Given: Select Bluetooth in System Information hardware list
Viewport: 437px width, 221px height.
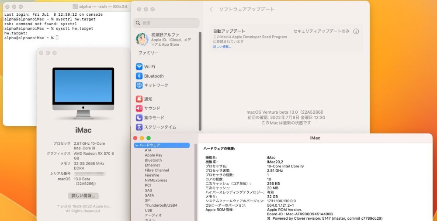Looking at the screenshot, I should click(153, 160).
